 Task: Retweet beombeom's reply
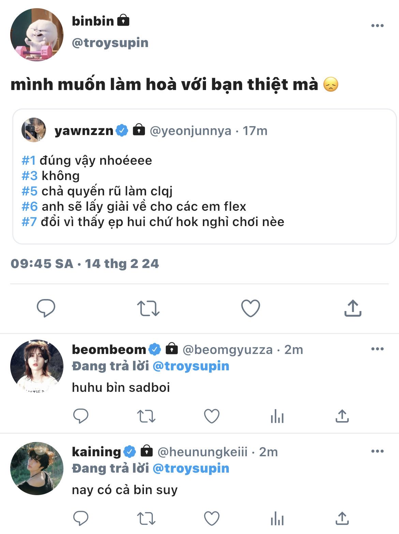coord(146,416)
